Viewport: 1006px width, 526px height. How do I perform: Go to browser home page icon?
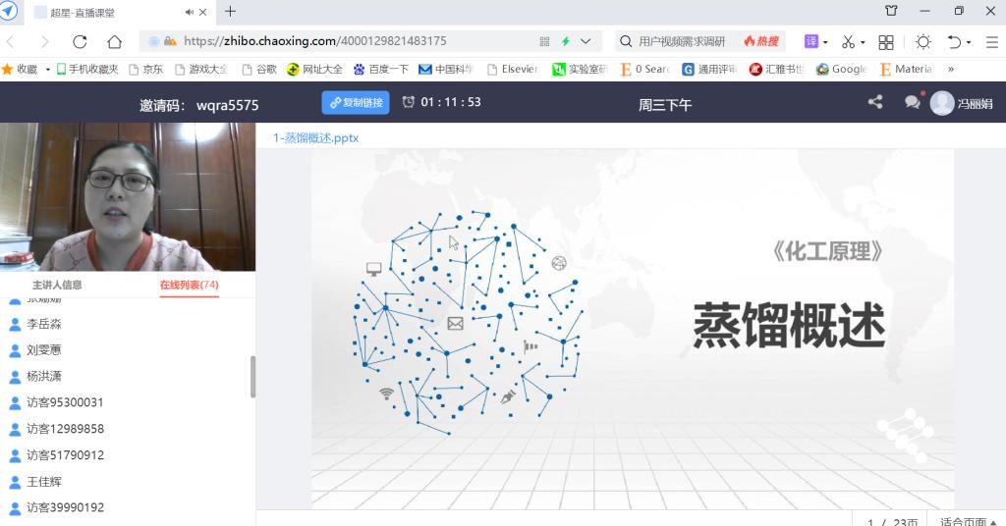coord(114,42)
